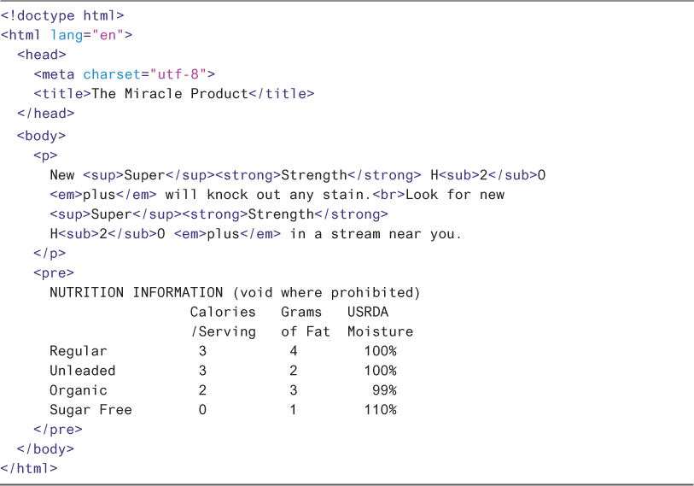Image resolution: width=694 pixels, height=486 pixels.
Task: Click the text "in a stream near you"
Action: click(x=375, y=233)
